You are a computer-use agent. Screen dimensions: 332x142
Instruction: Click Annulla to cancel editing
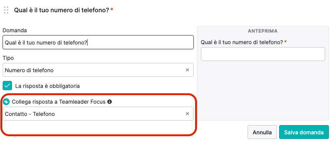(262, 132)
